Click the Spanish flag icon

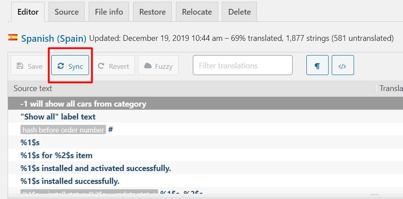point(13,38)
